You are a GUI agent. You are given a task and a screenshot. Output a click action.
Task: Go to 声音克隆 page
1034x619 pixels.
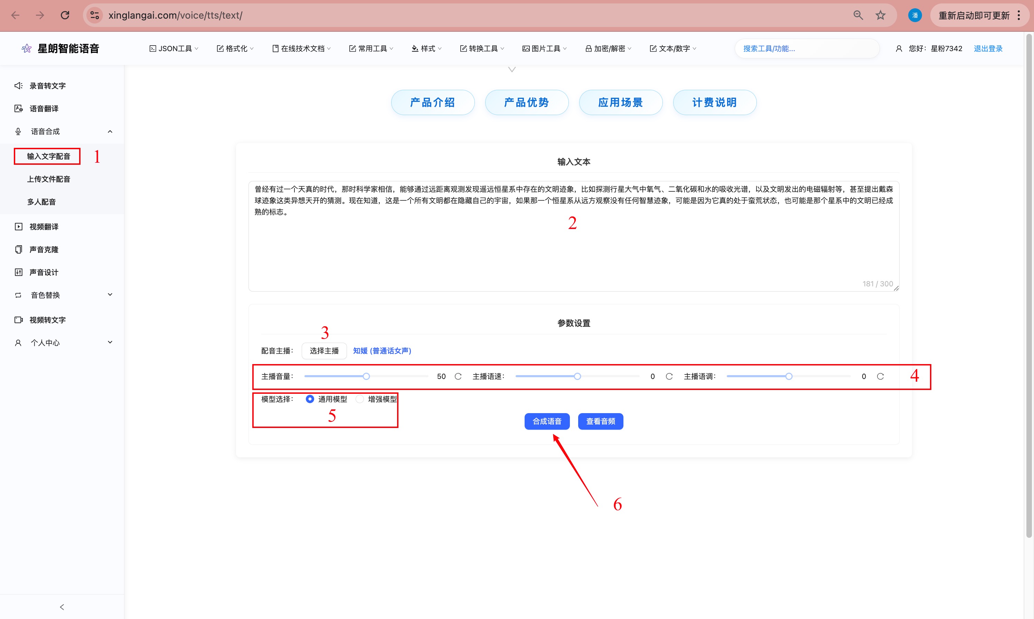(44, 249)
